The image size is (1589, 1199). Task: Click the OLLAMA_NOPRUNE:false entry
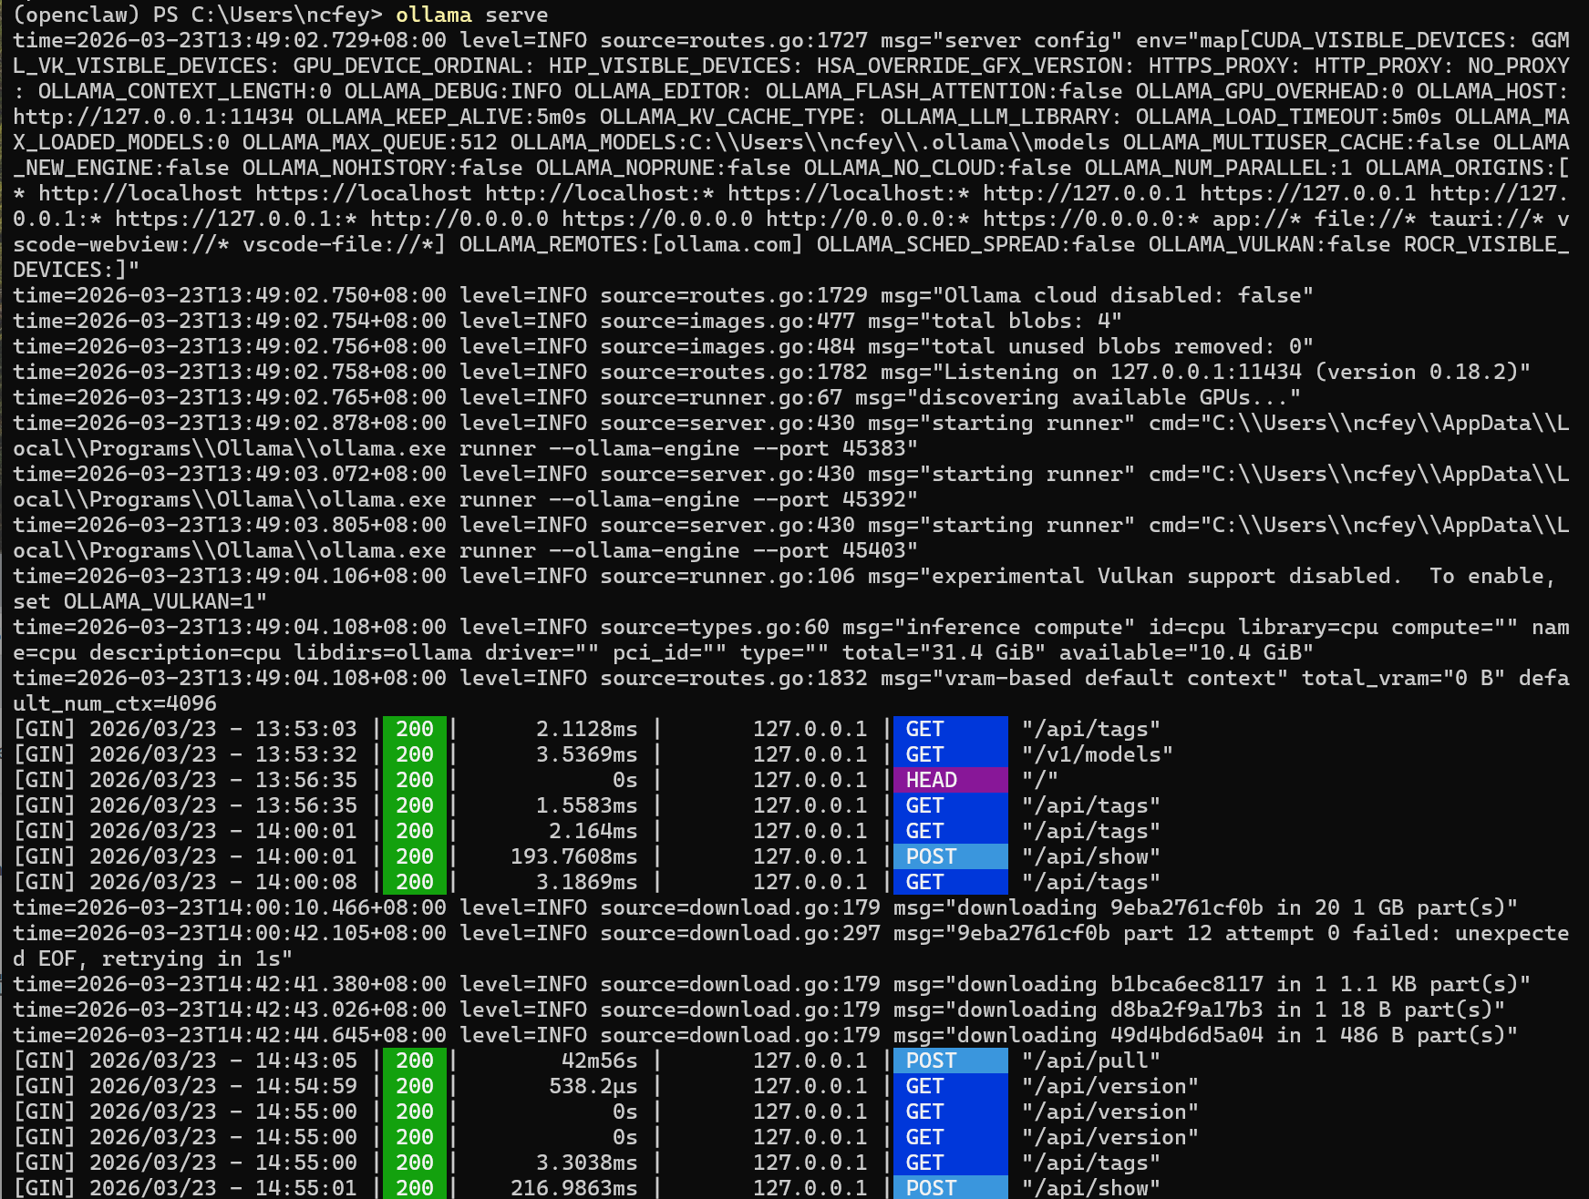coord(664,168)
